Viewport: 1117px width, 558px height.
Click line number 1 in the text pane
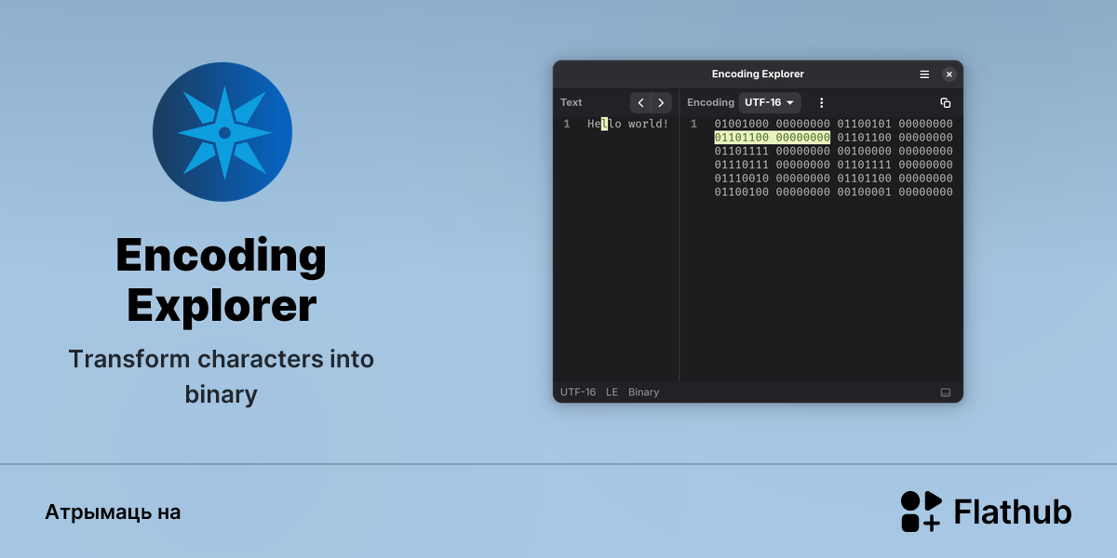tap(566, 124)
